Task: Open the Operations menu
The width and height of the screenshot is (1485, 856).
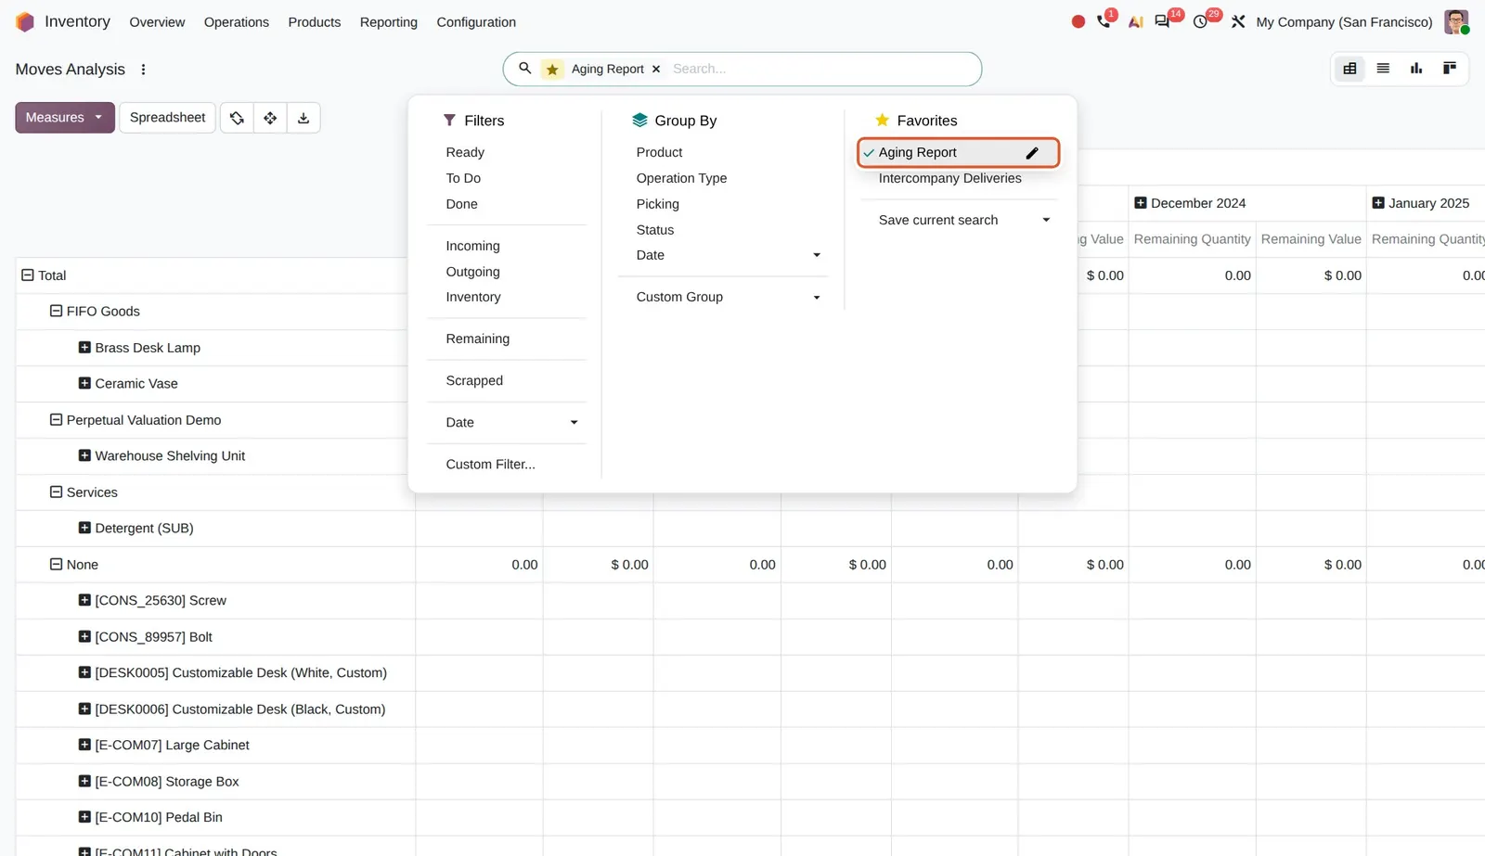Action: pyautogui.click(x=237, y=22)
